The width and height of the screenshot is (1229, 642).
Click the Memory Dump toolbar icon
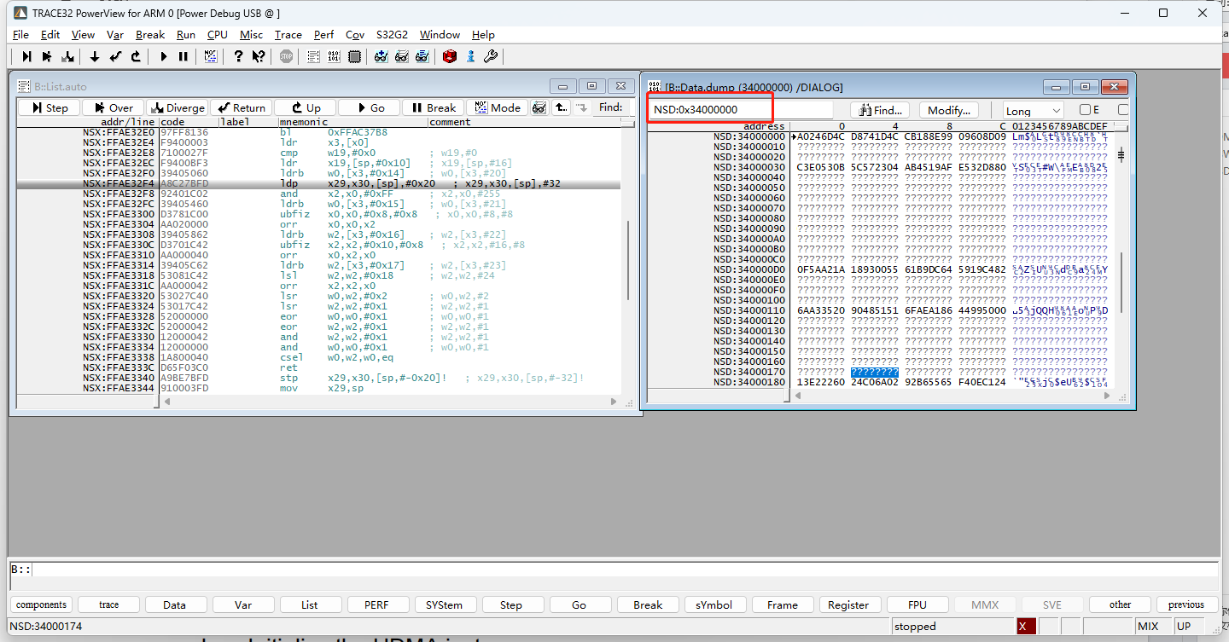334,56
